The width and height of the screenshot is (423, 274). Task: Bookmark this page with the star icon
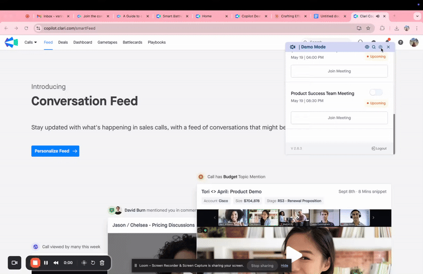[x=368, y=28]
